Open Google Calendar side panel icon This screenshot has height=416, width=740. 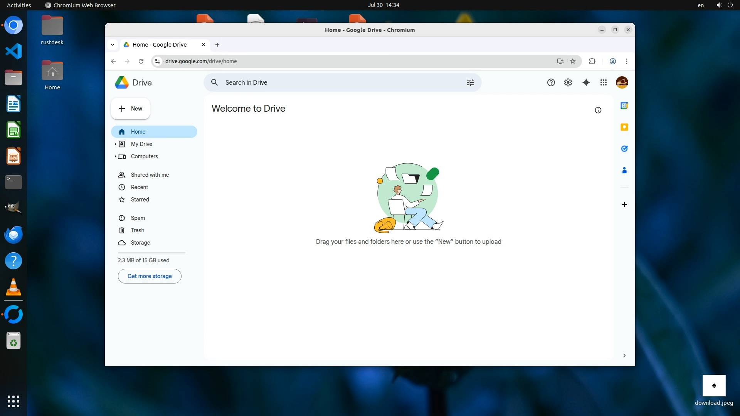point(624,106)
